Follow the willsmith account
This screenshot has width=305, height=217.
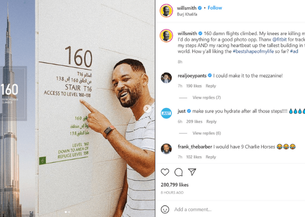click(215, 8)
